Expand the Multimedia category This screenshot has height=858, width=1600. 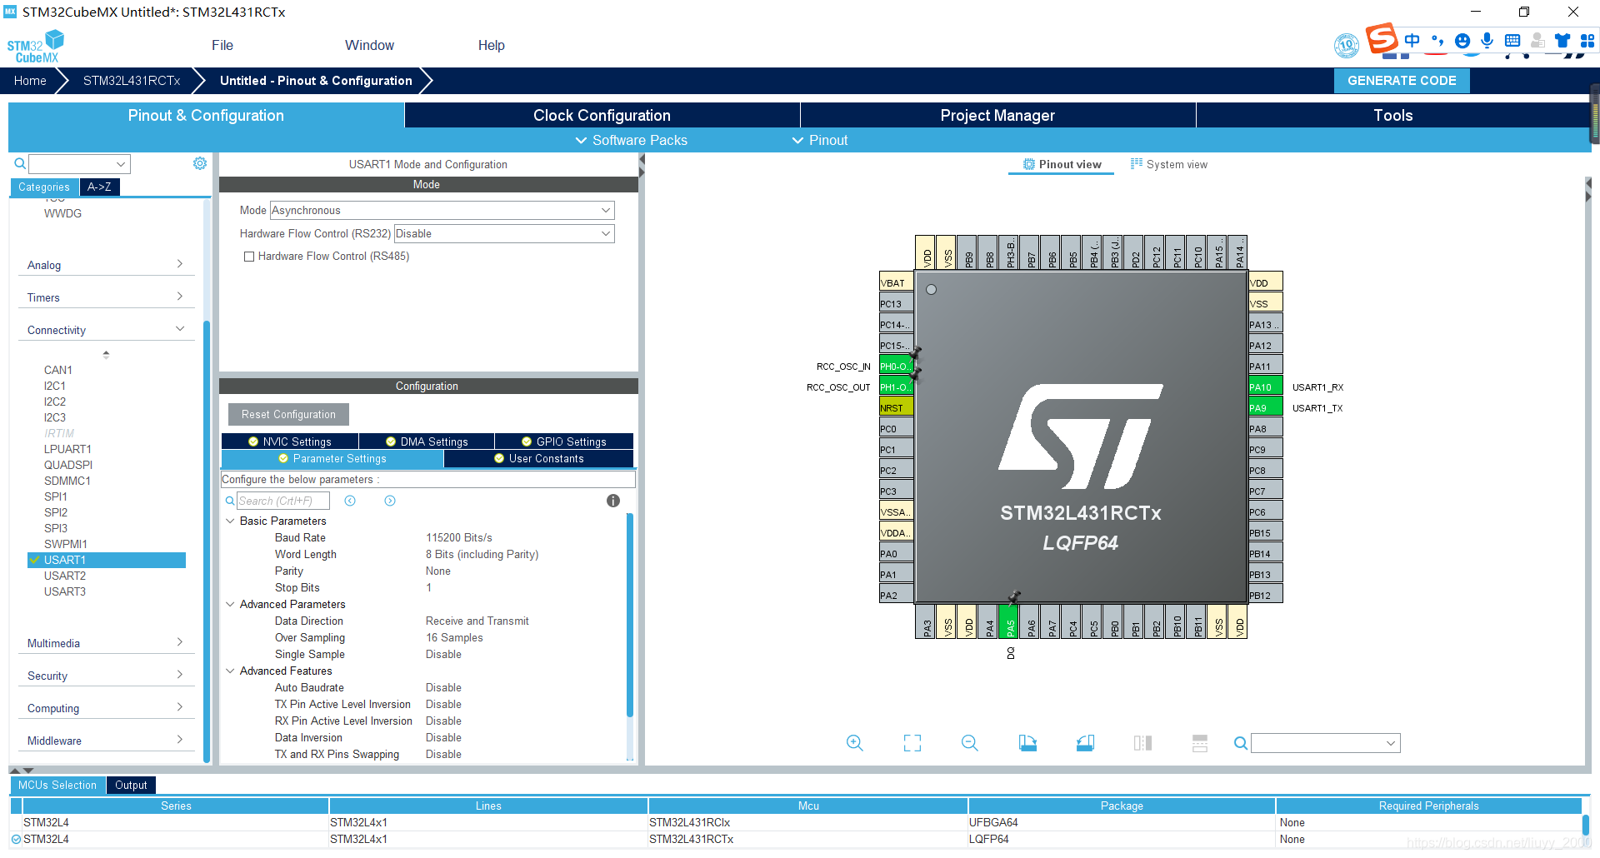point(106,643)
